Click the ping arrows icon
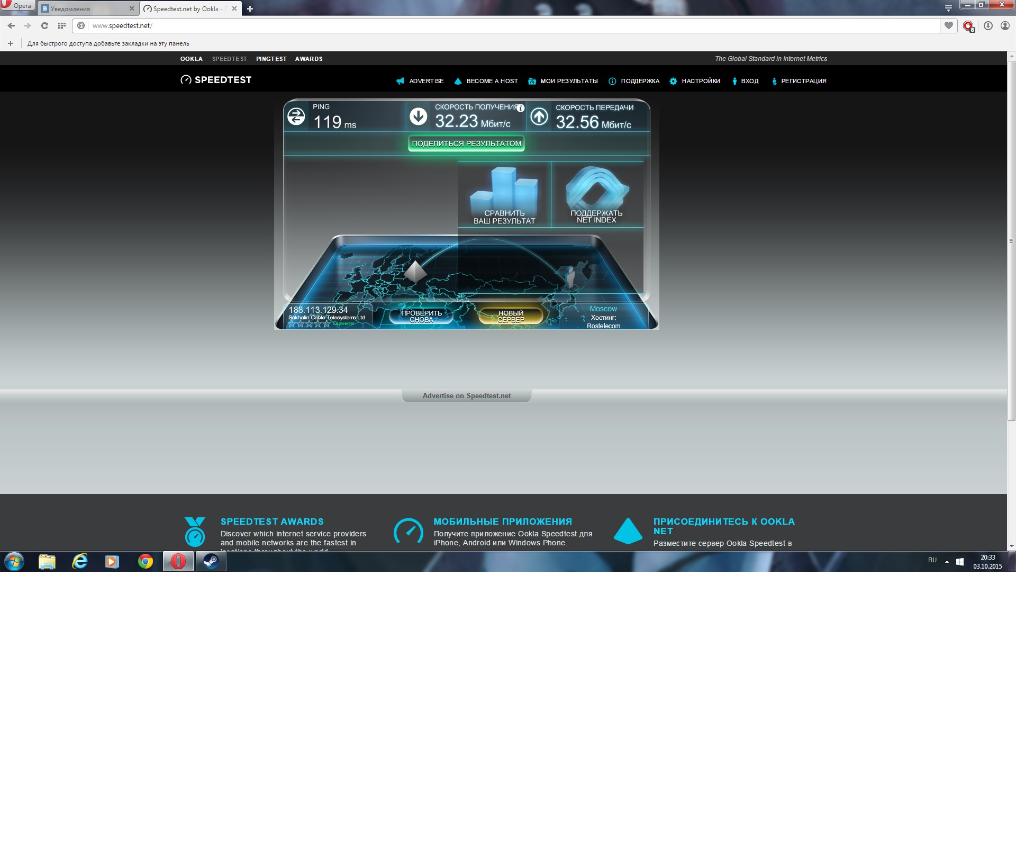 coord(296,116)
